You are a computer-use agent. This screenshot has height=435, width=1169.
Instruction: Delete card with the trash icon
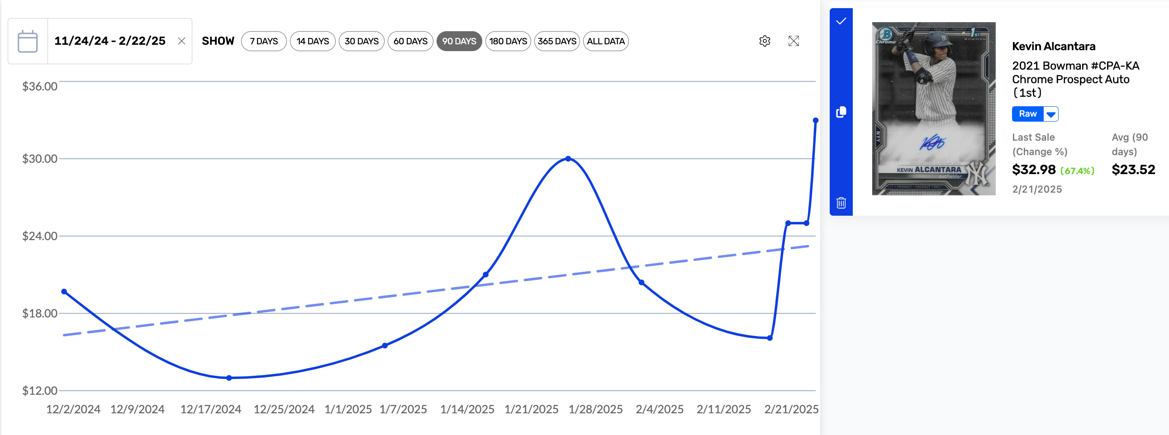(841, 203)
